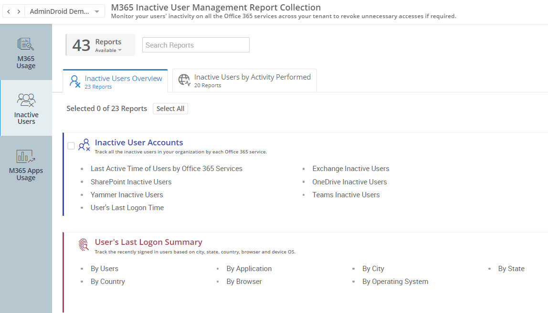The width and height of the screenshot is (548, 313).
Task: Click the Search Reports input field
Action: 196,44
